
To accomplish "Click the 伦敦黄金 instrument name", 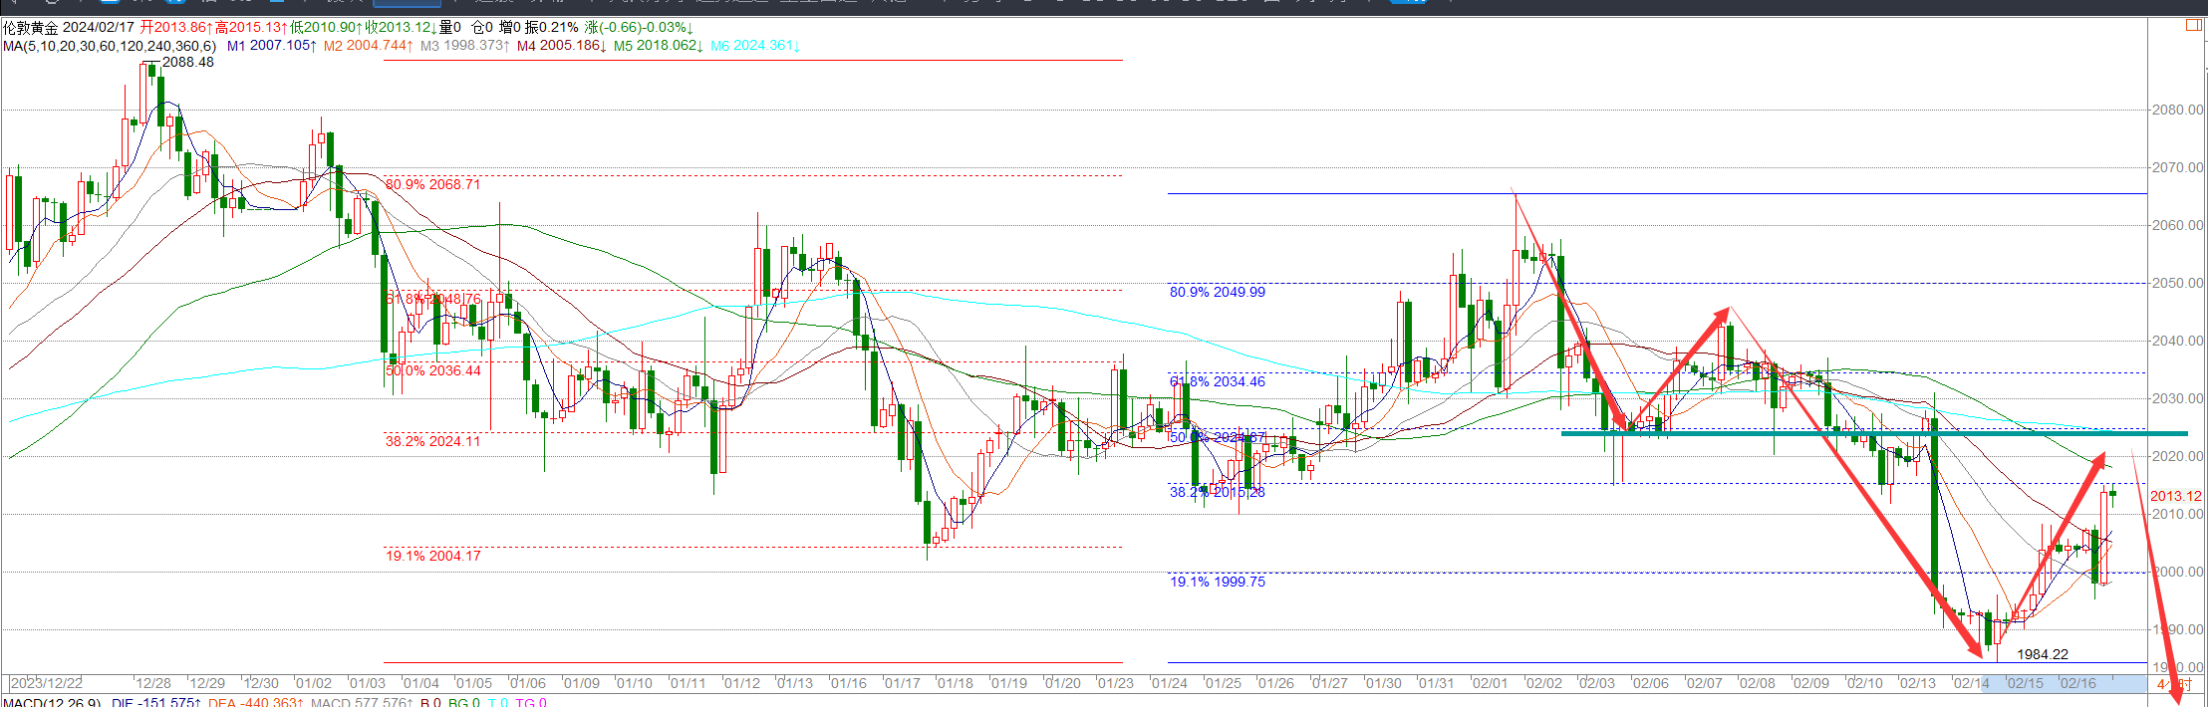I will [31, 28].
